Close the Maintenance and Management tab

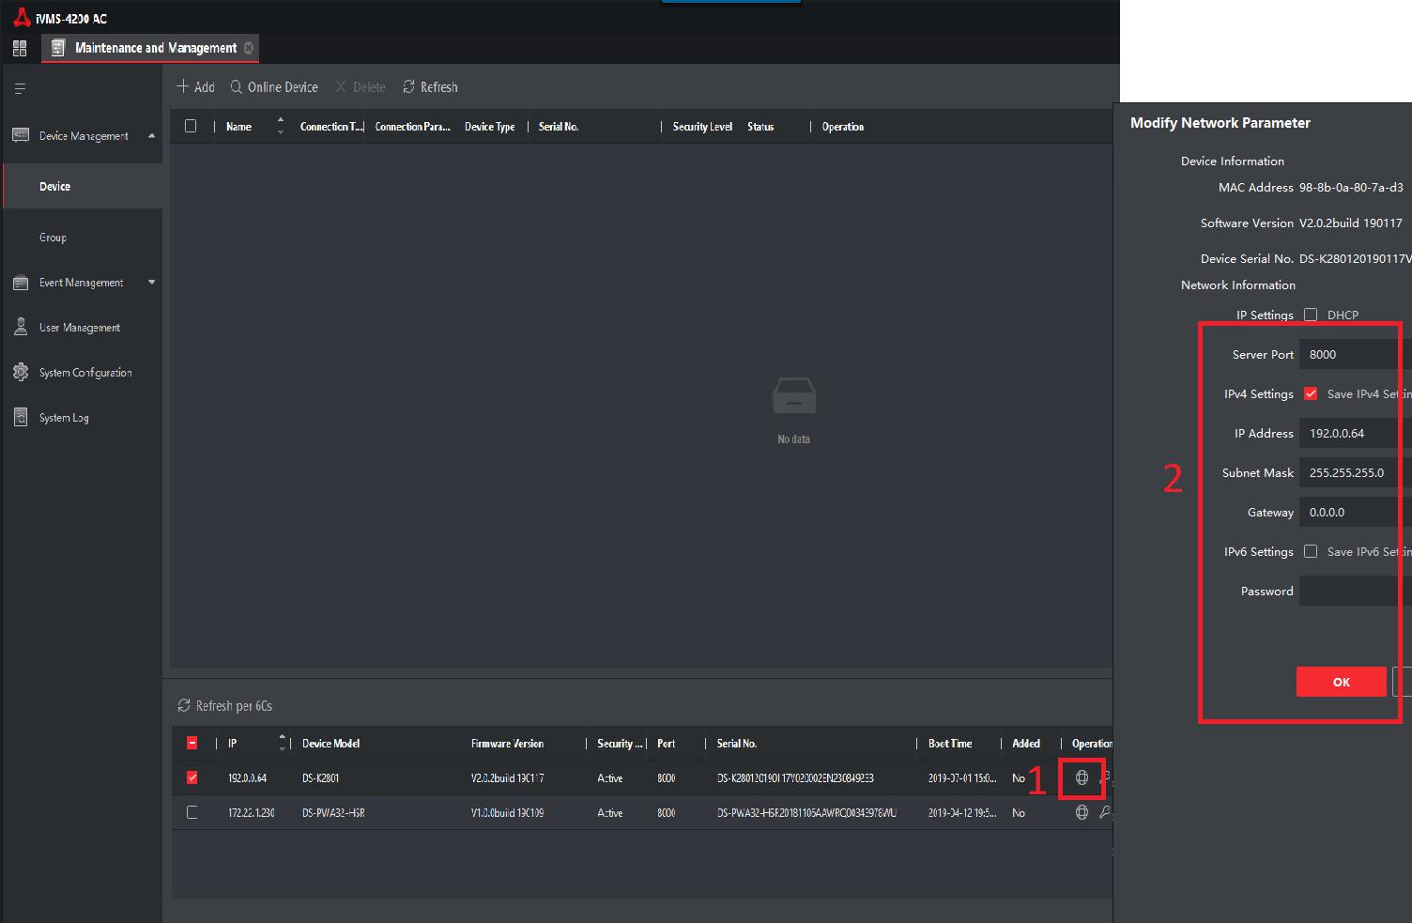[x=249, y=48]
